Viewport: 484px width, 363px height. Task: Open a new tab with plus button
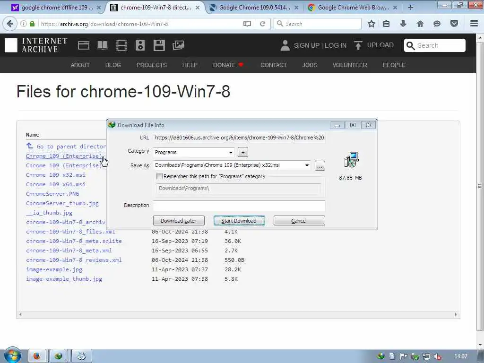pyautogui.click(x=411, y=8)
